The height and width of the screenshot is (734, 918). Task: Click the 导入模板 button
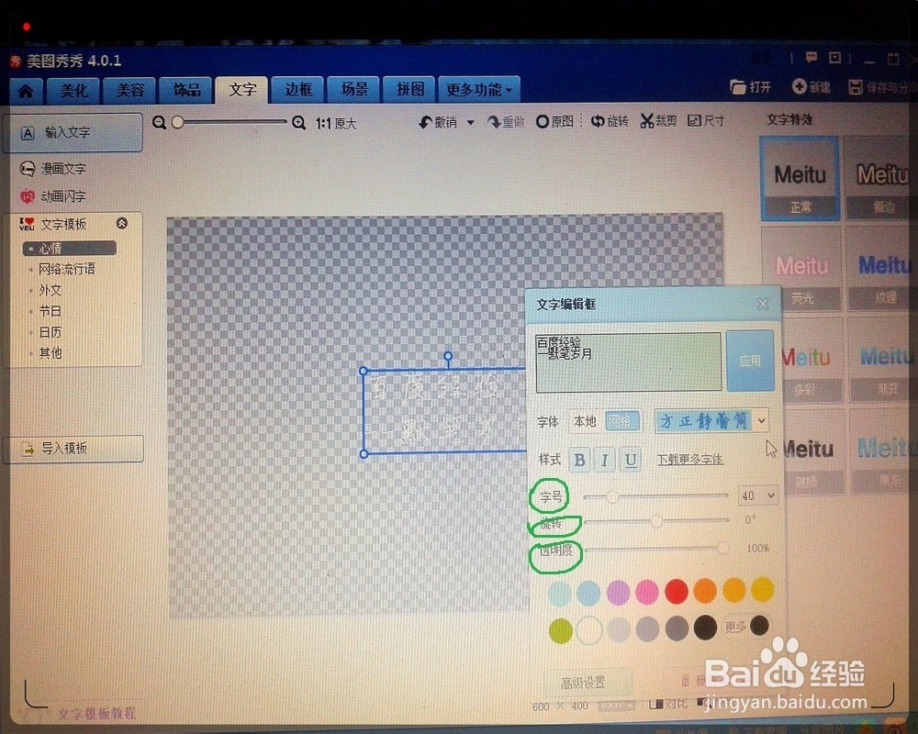[x=73, y=449]
